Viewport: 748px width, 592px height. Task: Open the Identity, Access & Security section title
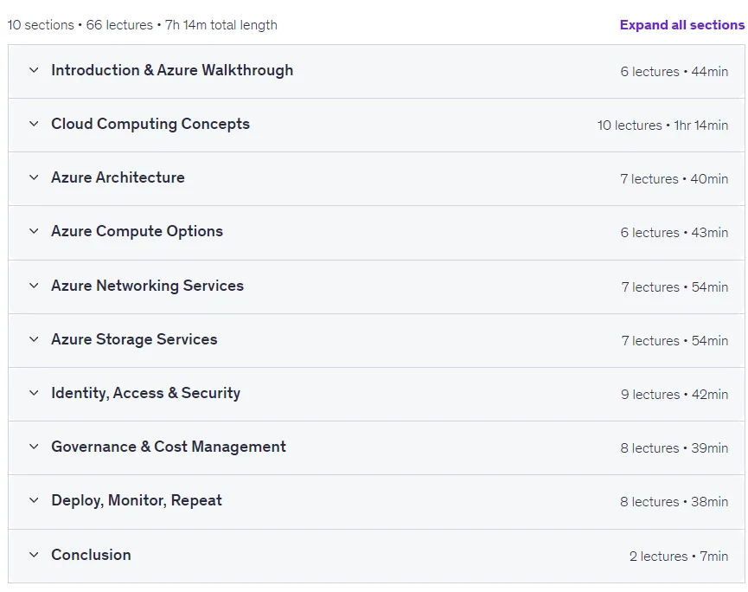pos(145,393)
